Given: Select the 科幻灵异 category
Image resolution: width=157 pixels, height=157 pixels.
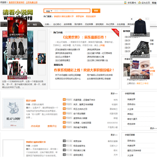Looking at the screenshot, I should (x=110, y=24).
